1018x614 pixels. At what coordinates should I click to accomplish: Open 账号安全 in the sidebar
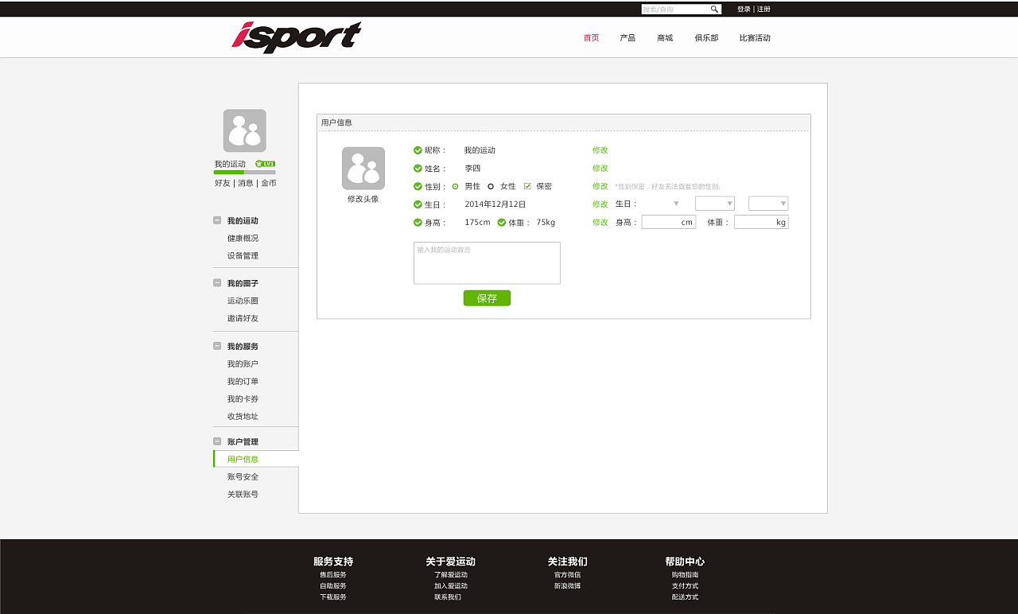coord(243,477)
